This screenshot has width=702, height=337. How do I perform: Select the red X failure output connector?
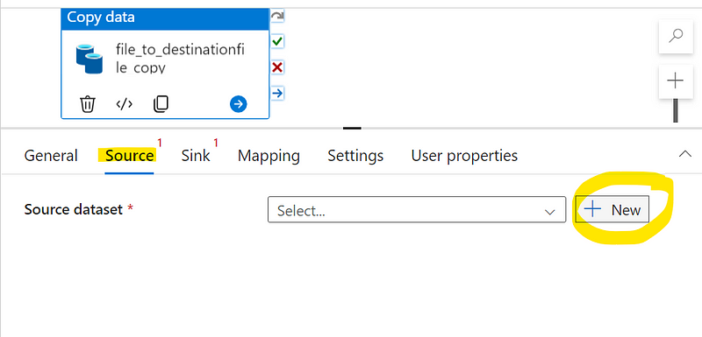pos(277,67)
